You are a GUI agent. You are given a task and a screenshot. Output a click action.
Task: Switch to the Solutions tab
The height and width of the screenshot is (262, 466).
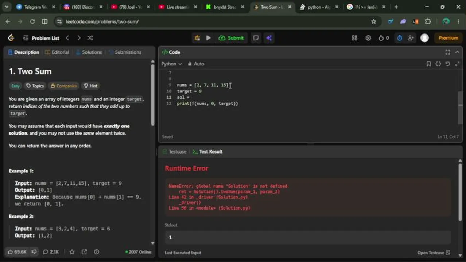point(89,52)
